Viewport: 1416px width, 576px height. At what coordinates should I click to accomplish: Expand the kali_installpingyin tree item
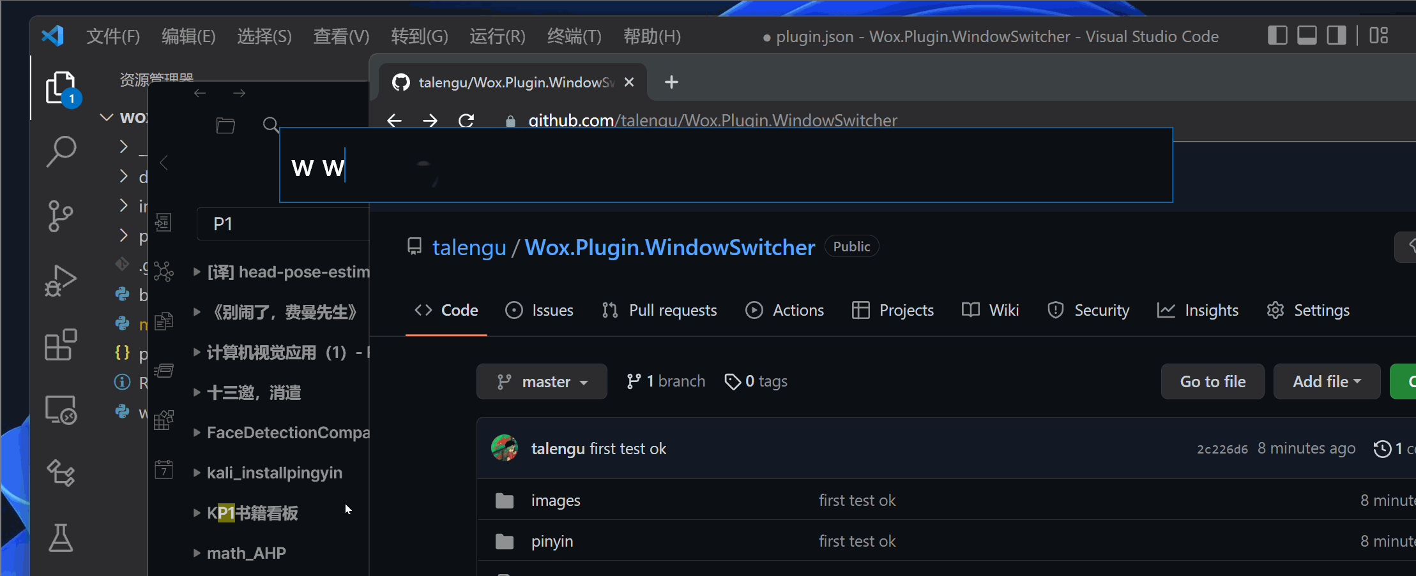pos(197,473)
